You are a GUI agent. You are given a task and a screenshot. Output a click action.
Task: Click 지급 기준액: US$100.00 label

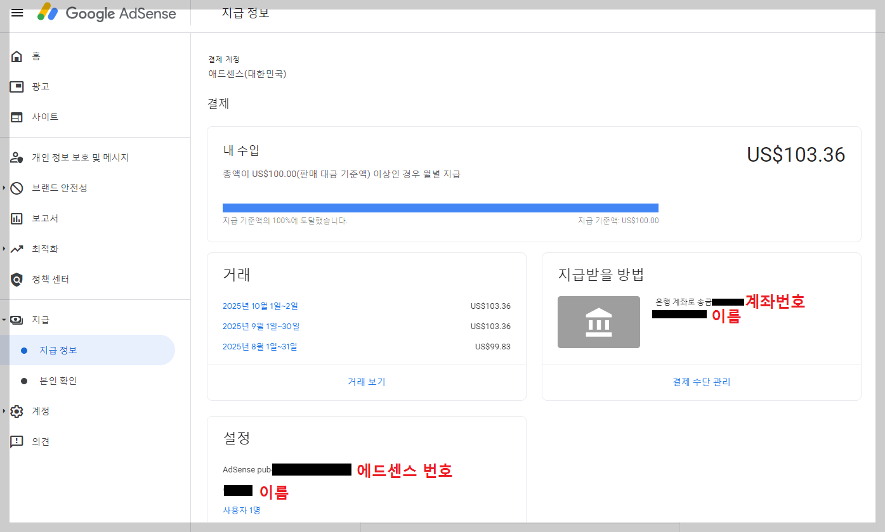coord(618,221)
